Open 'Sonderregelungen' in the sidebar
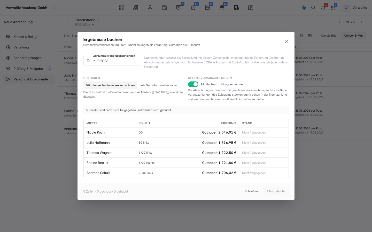This screenshot has height=232, width=372. point(29,58)
